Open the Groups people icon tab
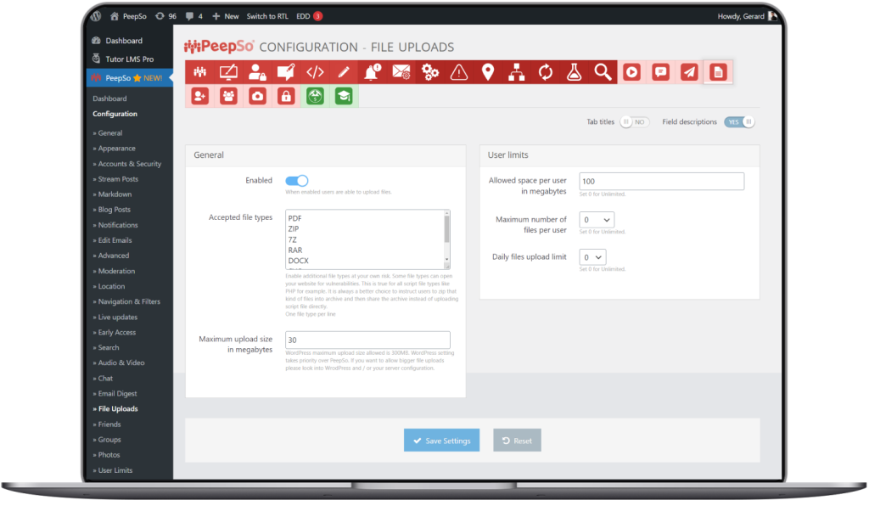 pos(228,96)
